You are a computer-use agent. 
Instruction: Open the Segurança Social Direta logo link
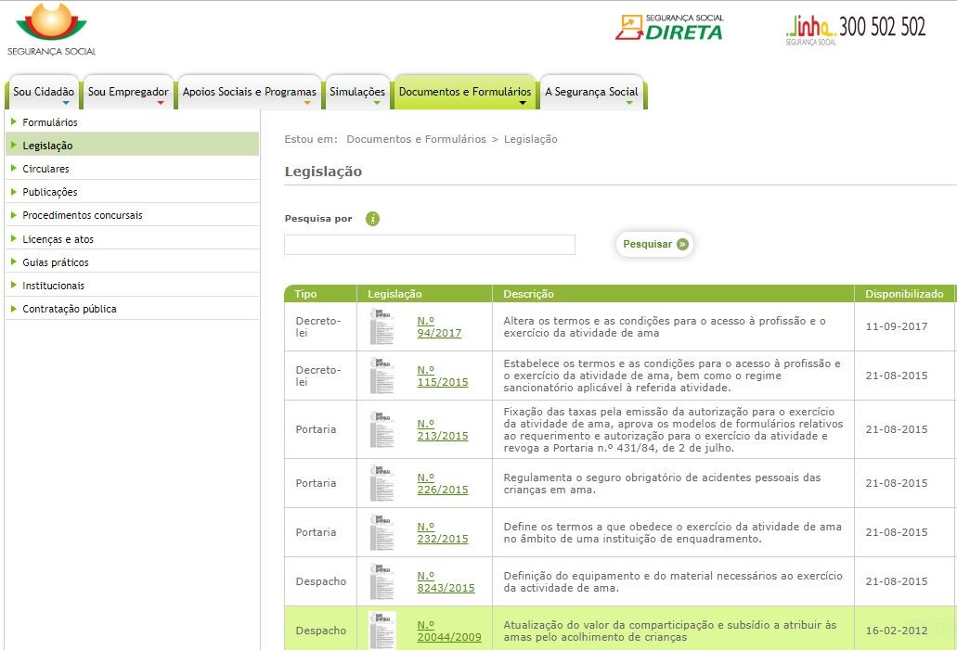[668, 28]
